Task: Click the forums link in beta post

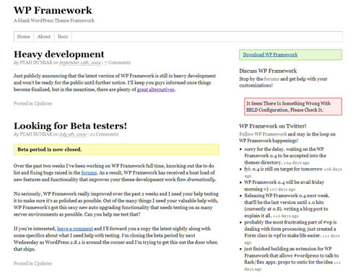Action: pyautogui.click(x=89, y=172)
